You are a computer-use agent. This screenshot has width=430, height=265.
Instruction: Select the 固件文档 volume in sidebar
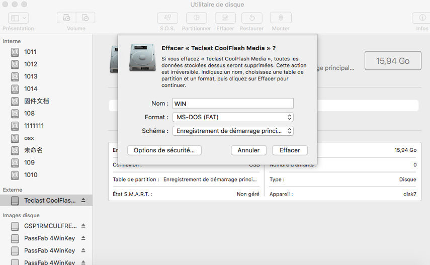point(36,101)
